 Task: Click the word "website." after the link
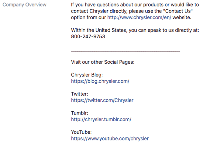click(182, 17)
